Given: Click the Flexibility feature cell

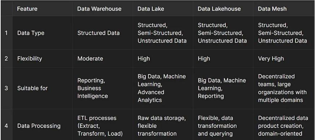Looking at the screenshot, I should pos(30,59).
